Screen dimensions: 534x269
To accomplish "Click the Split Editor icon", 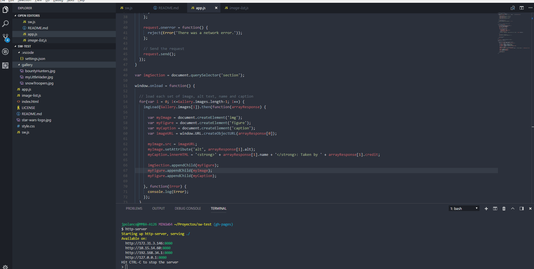I will (x=522, y=8).
